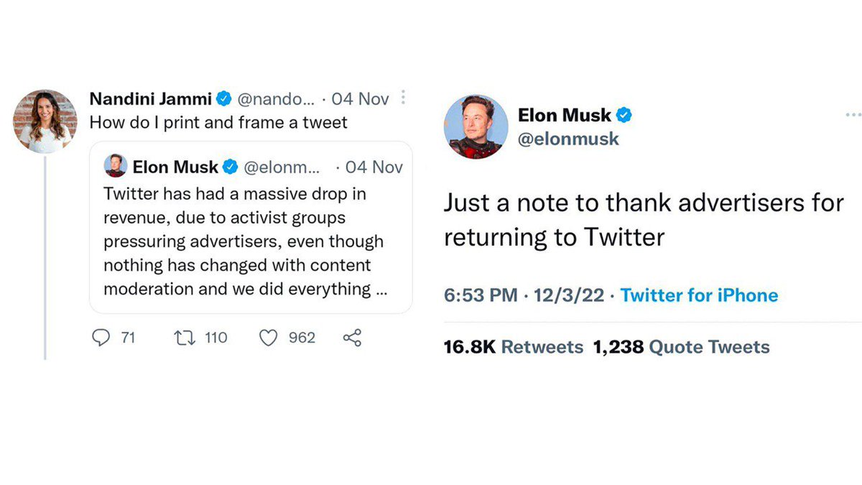This screenshot has height=485, width=862.
Task: Open the three-dot menu on Nandini's tweet
Action: pyautogui.click(x=403, y=96)
